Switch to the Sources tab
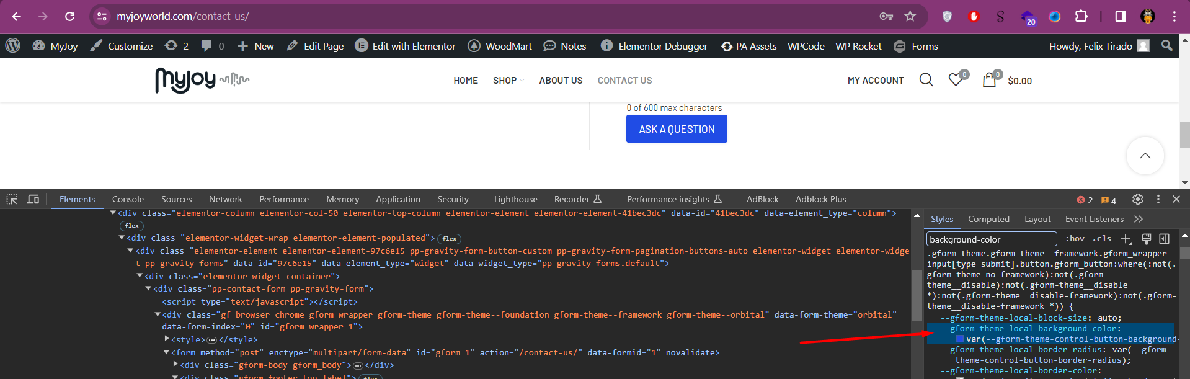 tap(177, 199)
